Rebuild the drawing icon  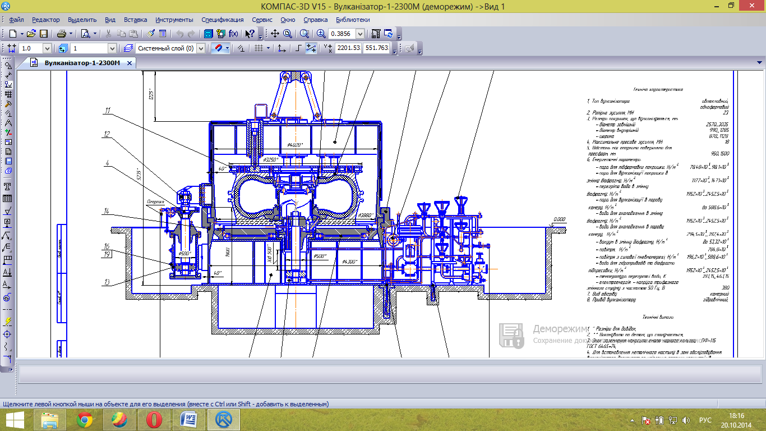click(x=376, y=34)
